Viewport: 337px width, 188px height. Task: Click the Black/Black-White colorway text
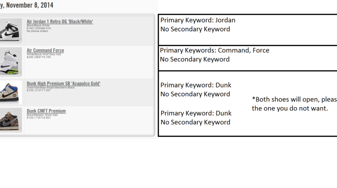pyautogui.click(x=39, y=25)
